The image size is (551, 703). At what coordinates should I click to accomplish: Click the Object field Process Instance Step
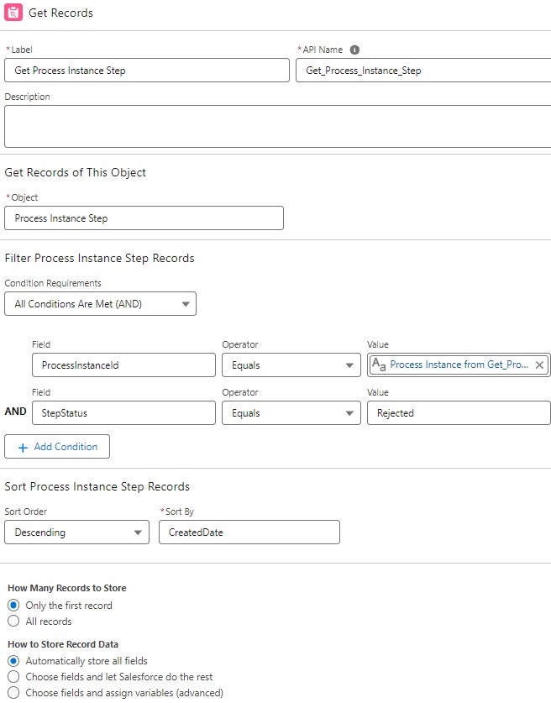pyautogui.click(x=144, y=218)
